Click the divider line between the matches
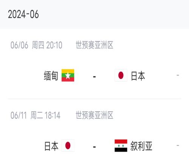The height and width of the screenshot is (166, 189). tap(94, 99)
